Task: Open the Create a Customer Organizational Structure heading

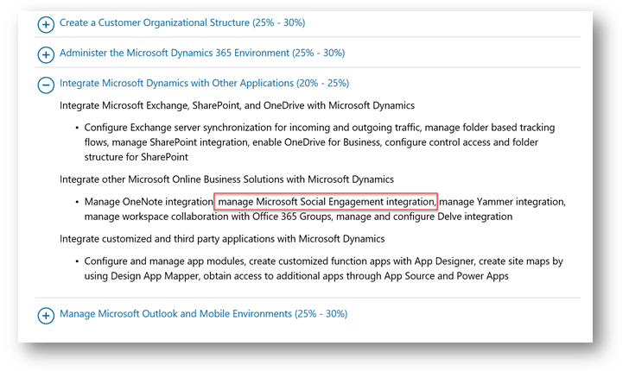Action: [181, 23]
